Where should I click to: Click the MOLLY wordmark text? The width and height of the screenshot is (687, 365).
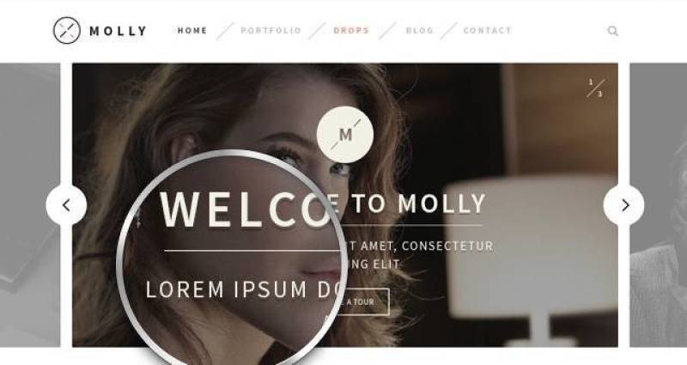coord(118,31)
